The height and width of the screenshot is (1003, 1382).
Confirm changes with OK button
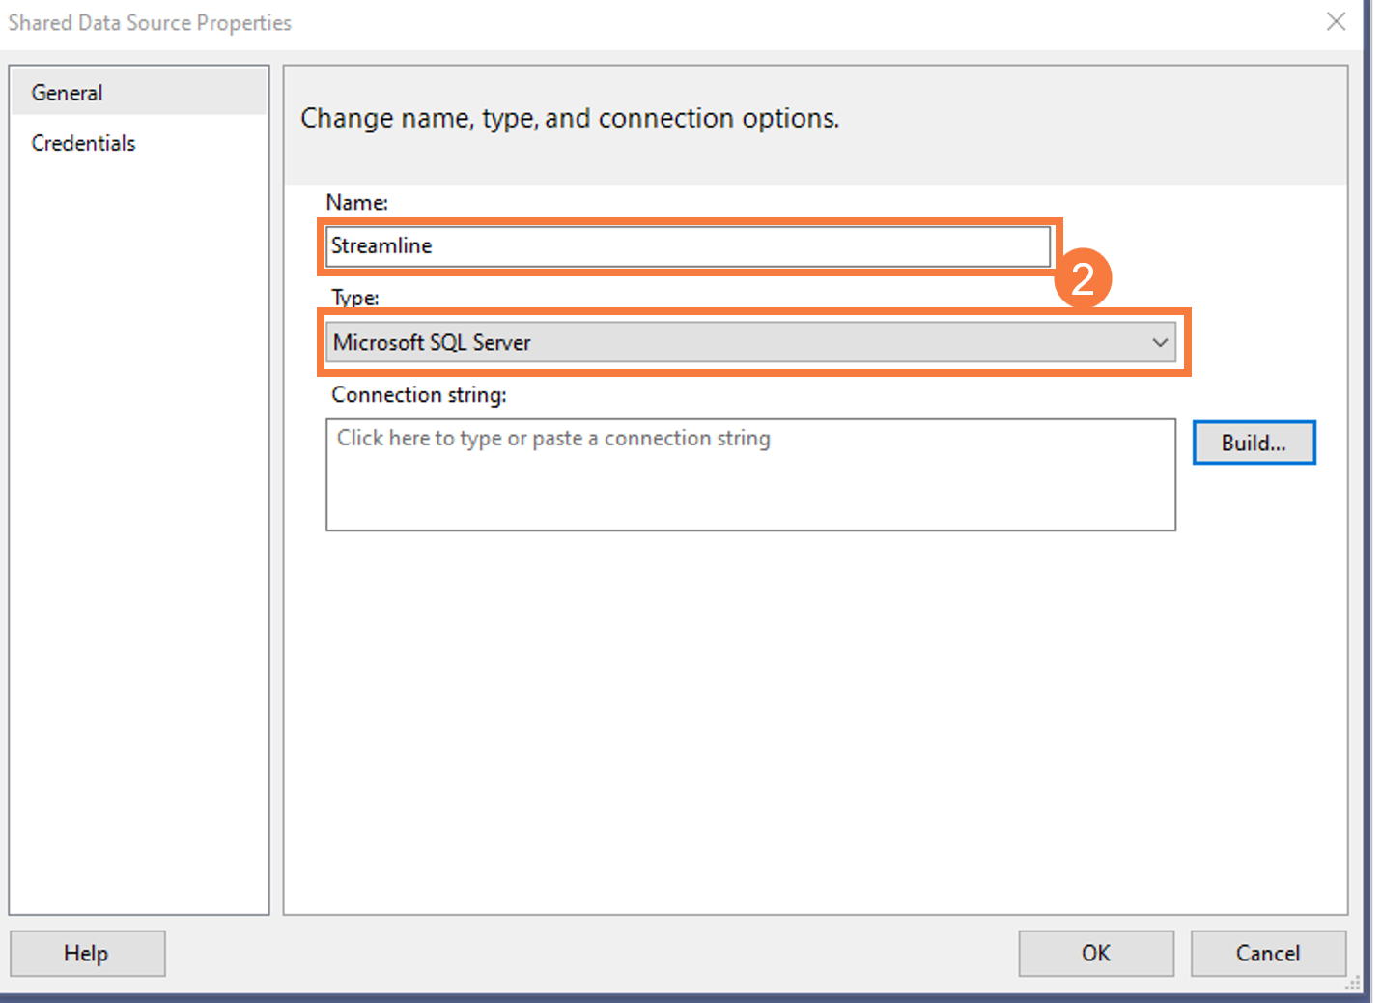(x=1096, y=954)
